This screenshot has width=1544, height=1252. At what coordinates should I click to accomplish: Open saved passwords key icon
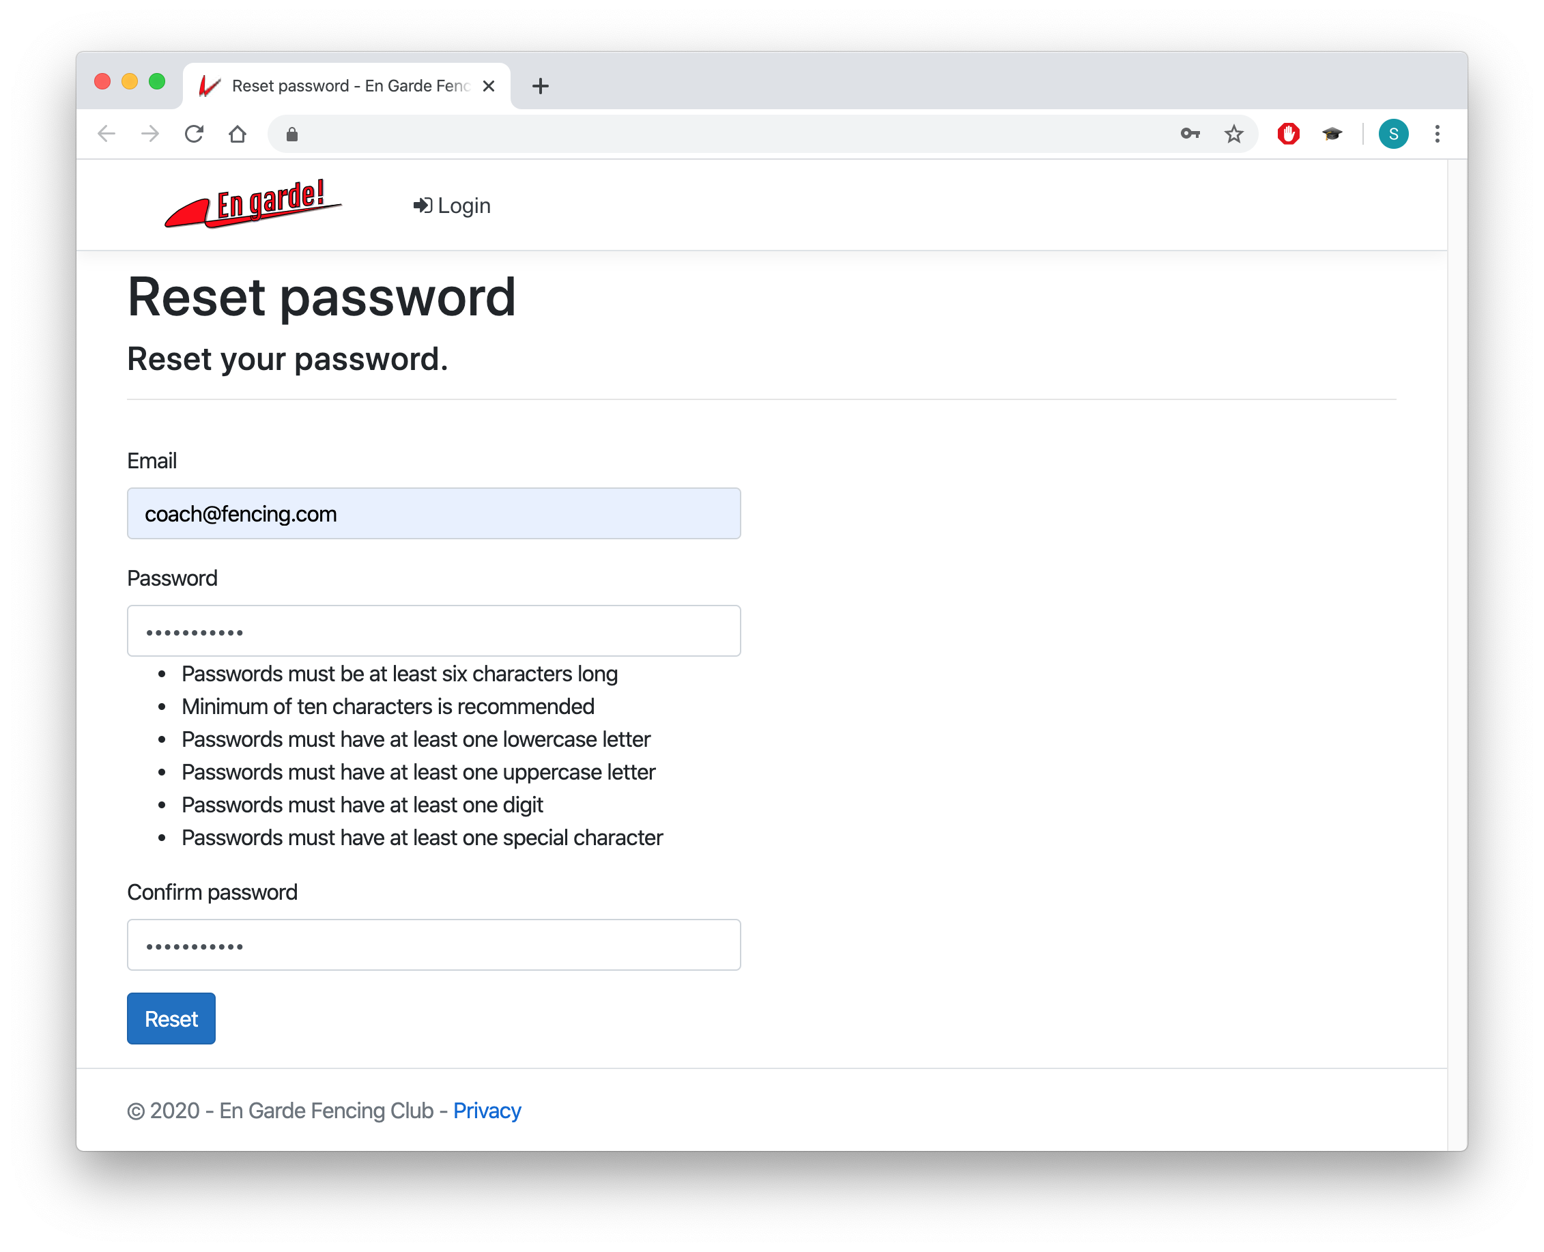pos(1190,134)
